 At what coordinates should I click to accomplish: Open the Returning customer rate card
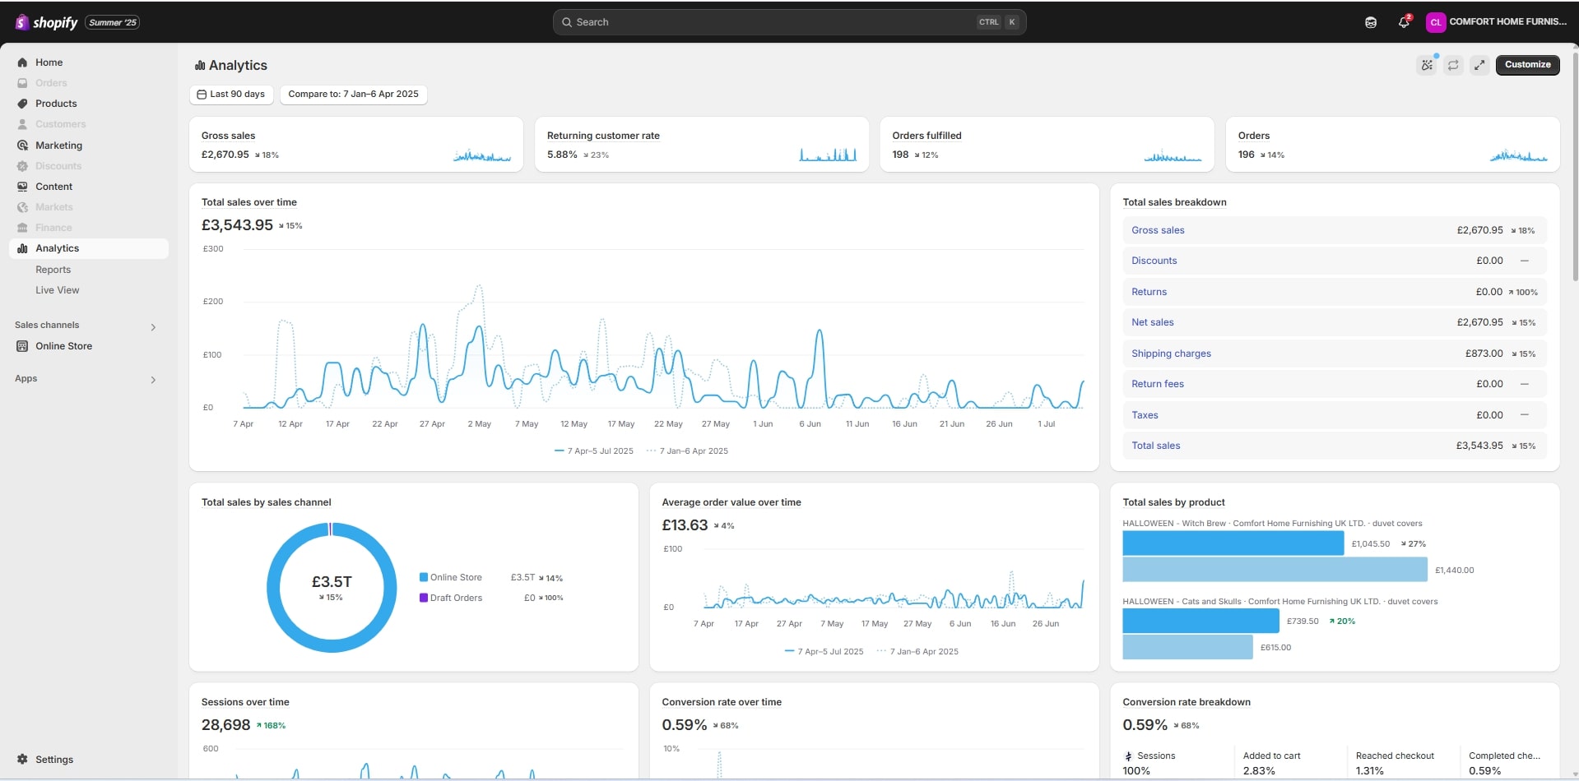click(x=701, y=145)
